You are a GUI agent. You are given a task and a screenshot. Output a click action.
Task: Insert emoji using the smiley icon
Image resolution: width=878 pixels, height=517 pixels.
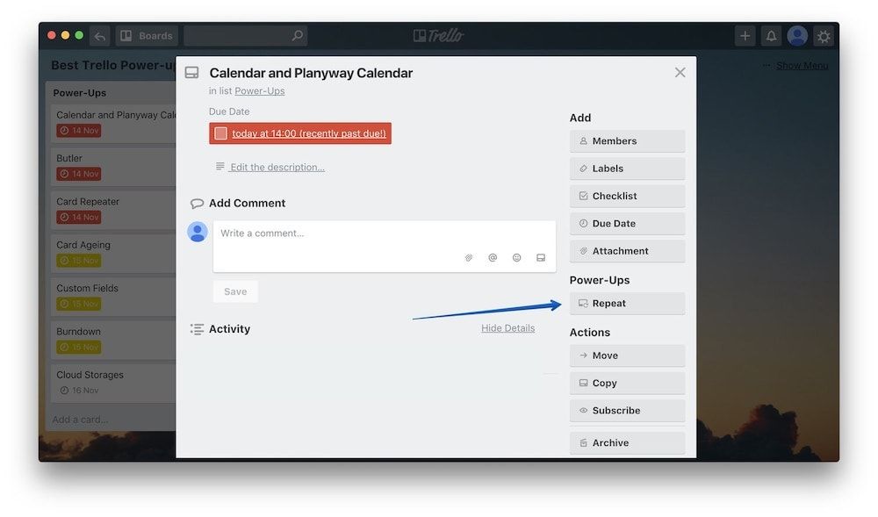pyautogui.click(x=516, y=258)
